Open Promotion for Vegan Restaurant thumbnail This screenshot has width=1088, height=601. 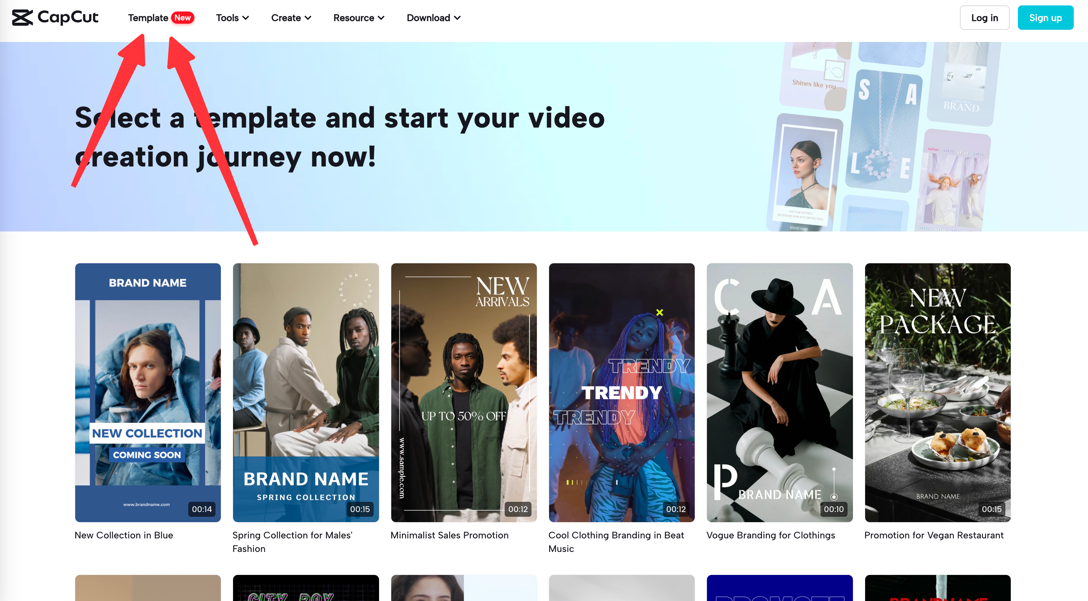938,393
